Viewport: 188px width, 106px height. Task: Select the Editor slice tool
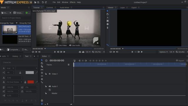coord(42,67)
